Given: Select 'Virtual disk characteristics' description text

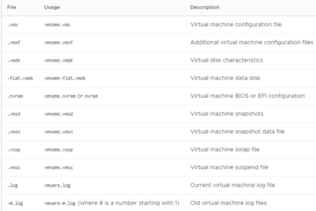Looking at the screenshot, I should point(226,60).
